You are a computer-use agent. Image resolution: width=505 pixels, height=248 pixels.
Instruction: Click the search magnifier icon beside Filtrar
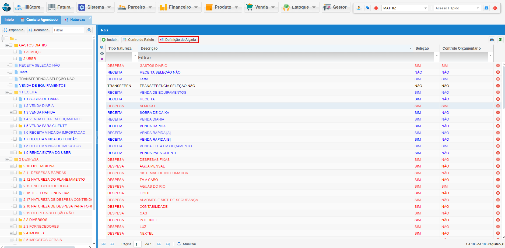tap(89, 30)
